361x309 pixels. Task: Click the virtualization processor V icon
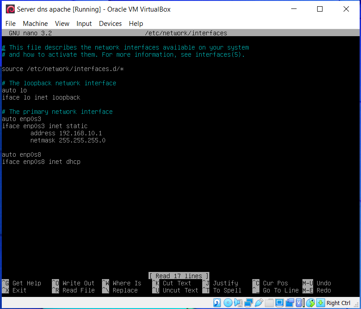[299, 303]
